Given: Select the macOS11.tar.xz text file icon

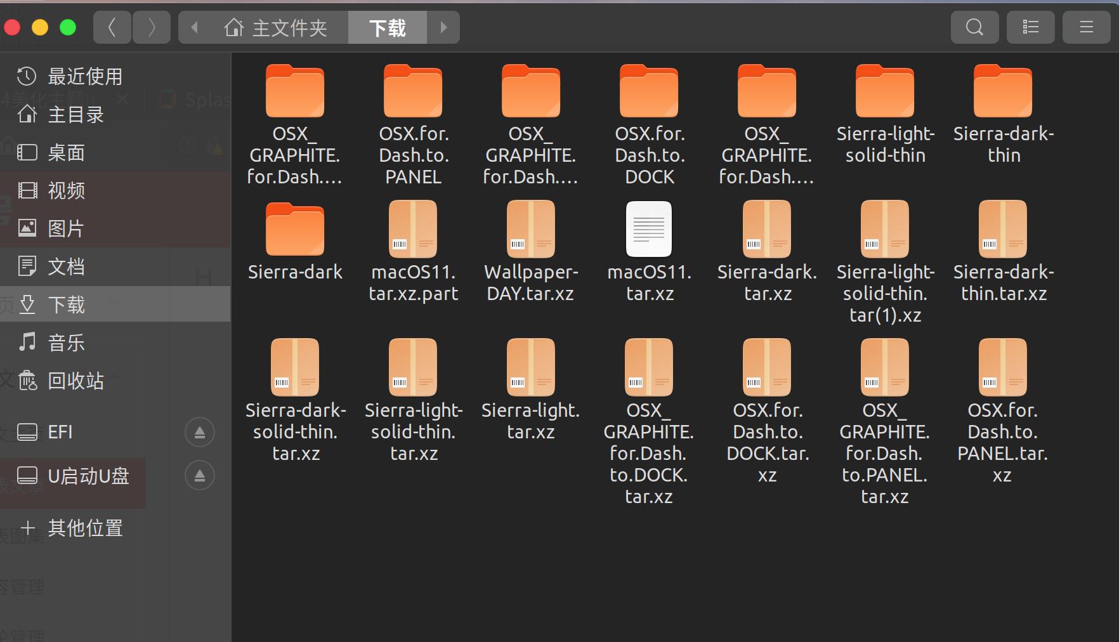Looking at the screenshot, I should tap(649, 229).
